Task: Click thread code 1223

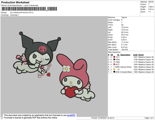Action: tap(136, 70)
